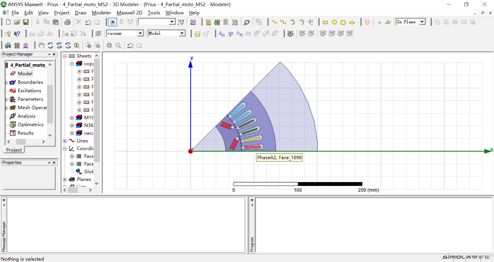The height and width of the screenshot is (262, 494).
Task: Expand the Planes tree node
Action: click(x=65, y=179)
